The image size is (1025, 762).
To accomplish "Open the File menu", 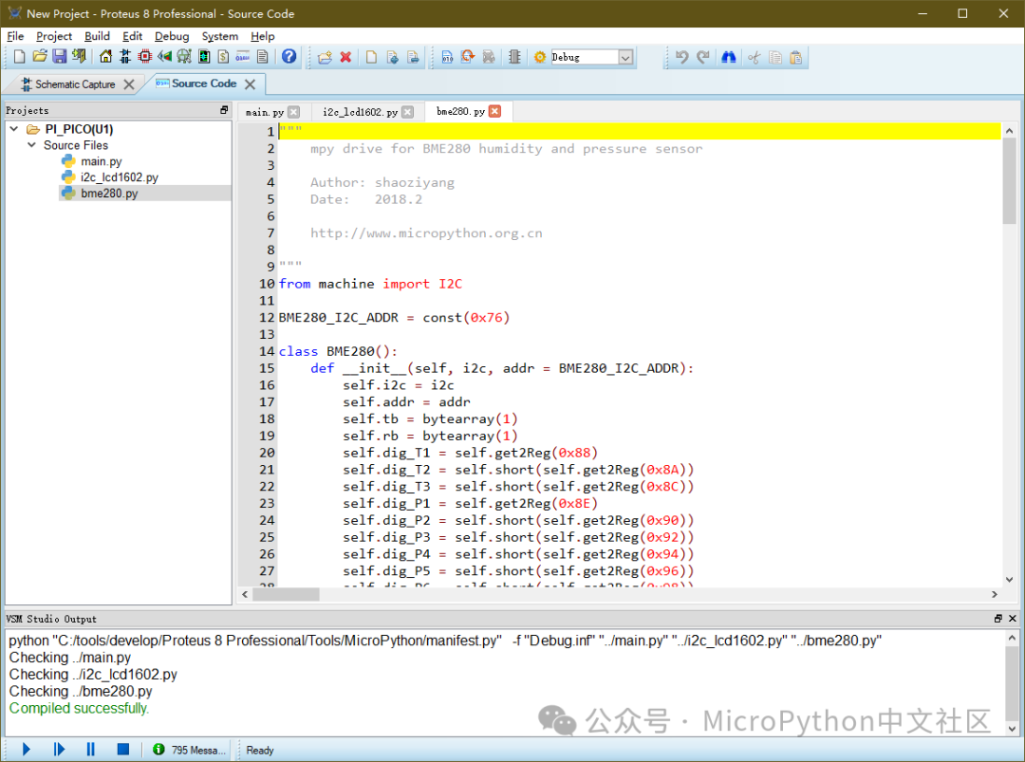I will [x=15, y=36].
